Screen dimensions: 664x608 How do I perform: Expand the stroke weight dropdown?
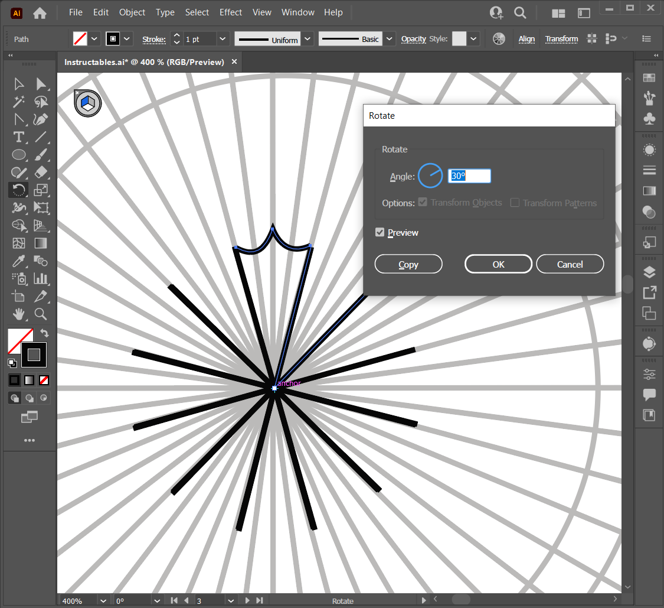point(223,39)
